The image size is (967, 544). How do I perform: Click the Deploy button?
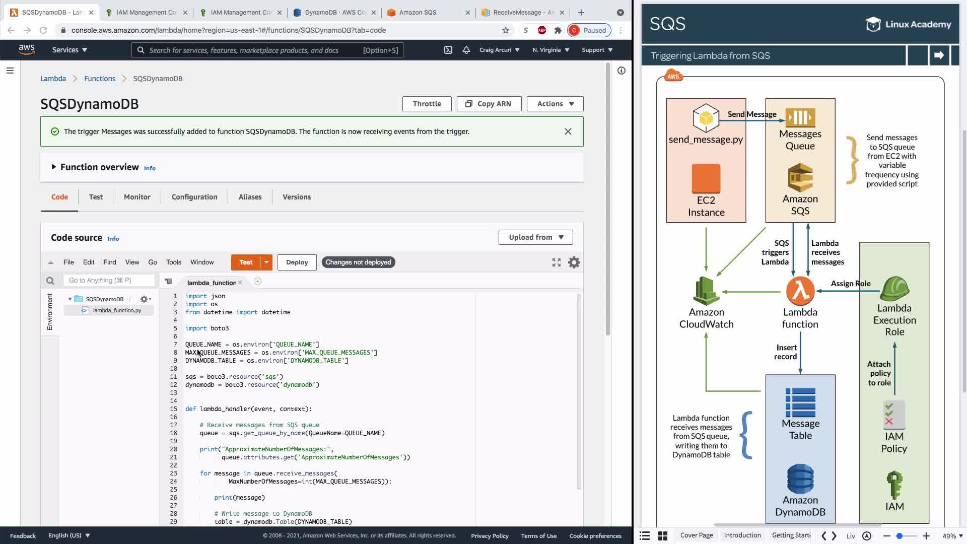[297, 262]
